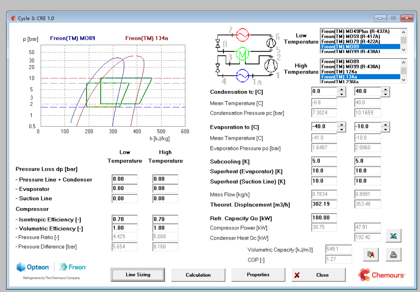Minimize the Cycle 3: CRE 1.0 window
The image size is (420, 292).
click(380, 18)
